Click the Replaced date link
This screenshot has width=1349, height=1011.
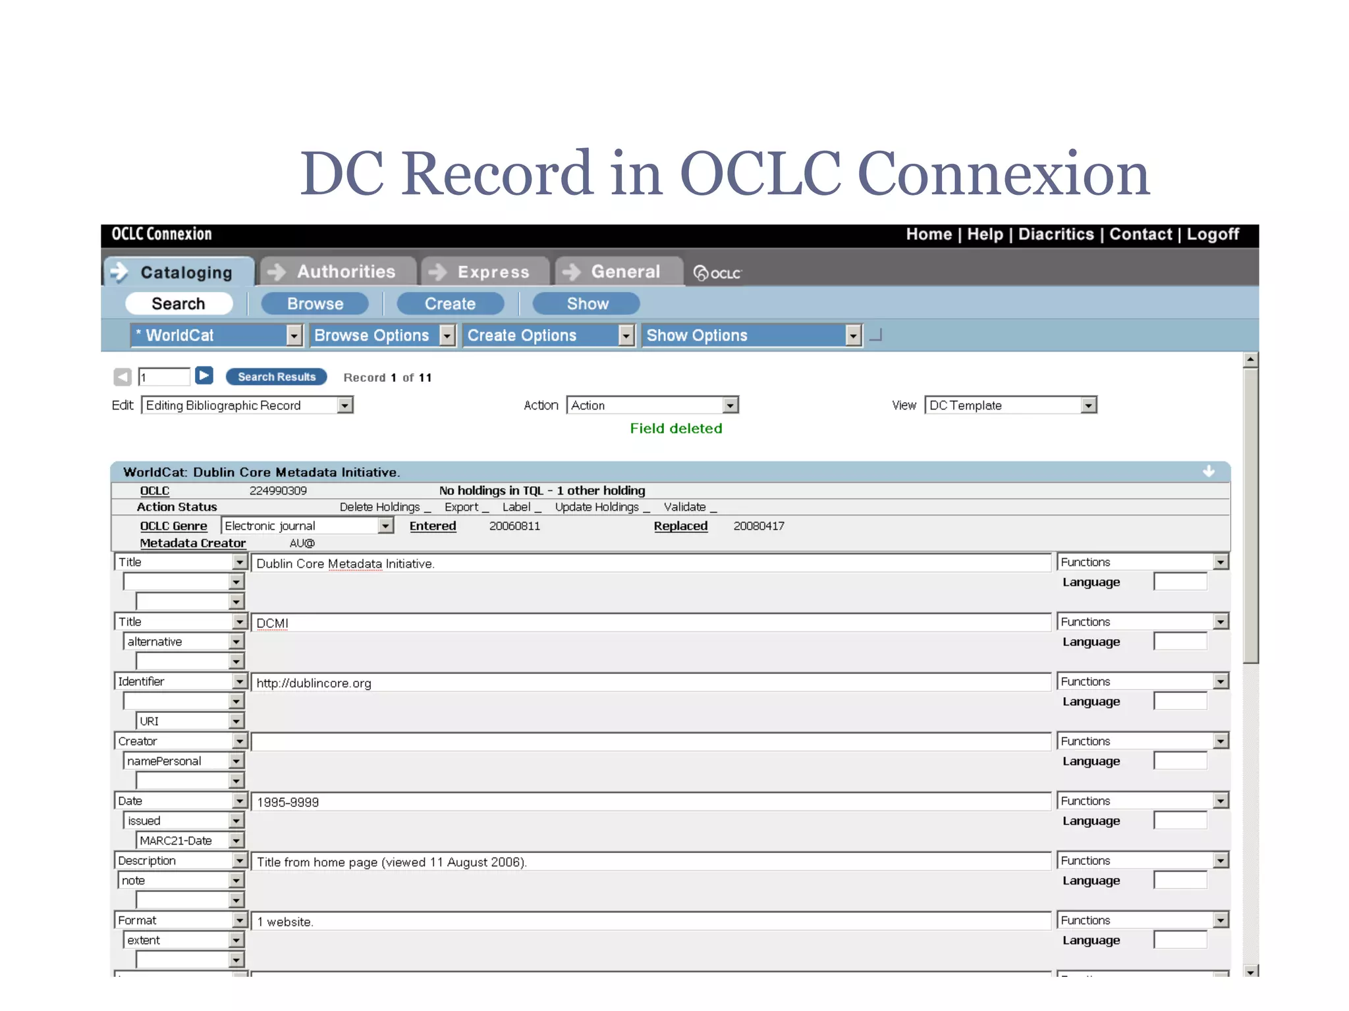680,526
